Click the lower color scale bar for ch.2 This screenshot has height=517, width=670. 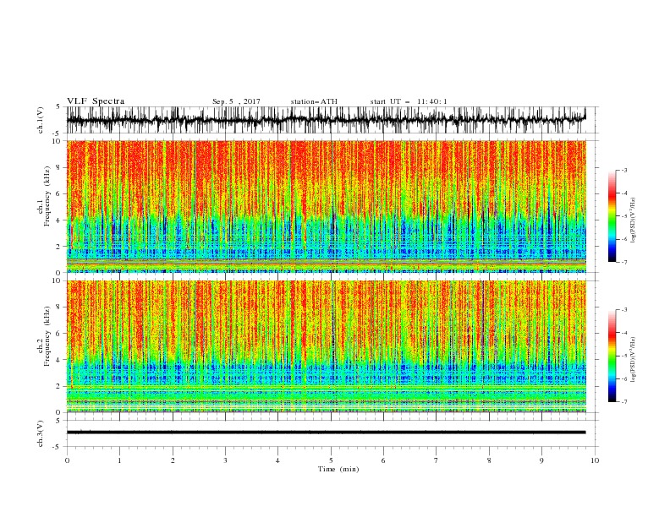(612, 356)
